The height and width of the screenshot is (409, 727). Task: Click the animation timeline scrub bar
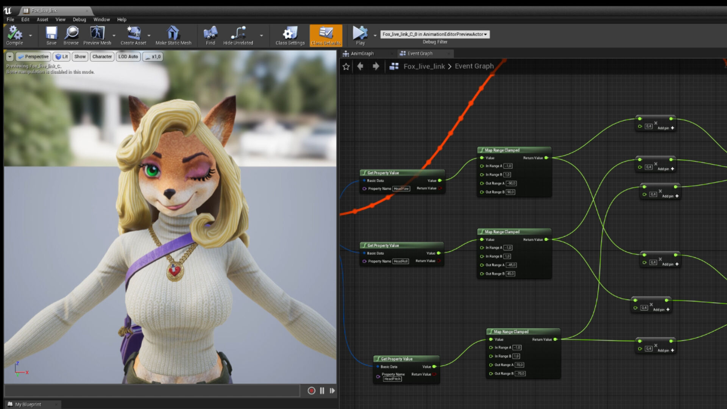[152, 390]
